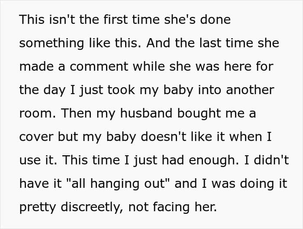Viewport: 303px width, 229px height.
Task: Click the word "took"
Action: [x=121, y=90]
